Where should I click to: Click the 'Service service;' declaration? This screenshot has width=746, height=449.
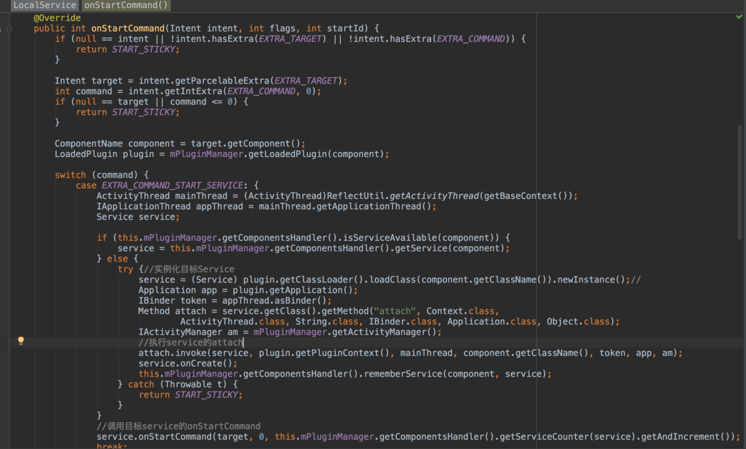pyautogui.click(x=138, y=216)
